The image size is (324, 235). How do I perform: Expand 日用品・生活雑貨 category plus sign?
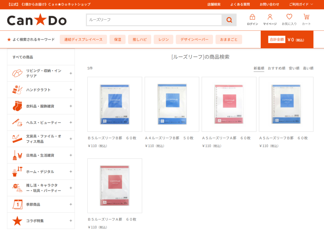[x=71, y=155]
